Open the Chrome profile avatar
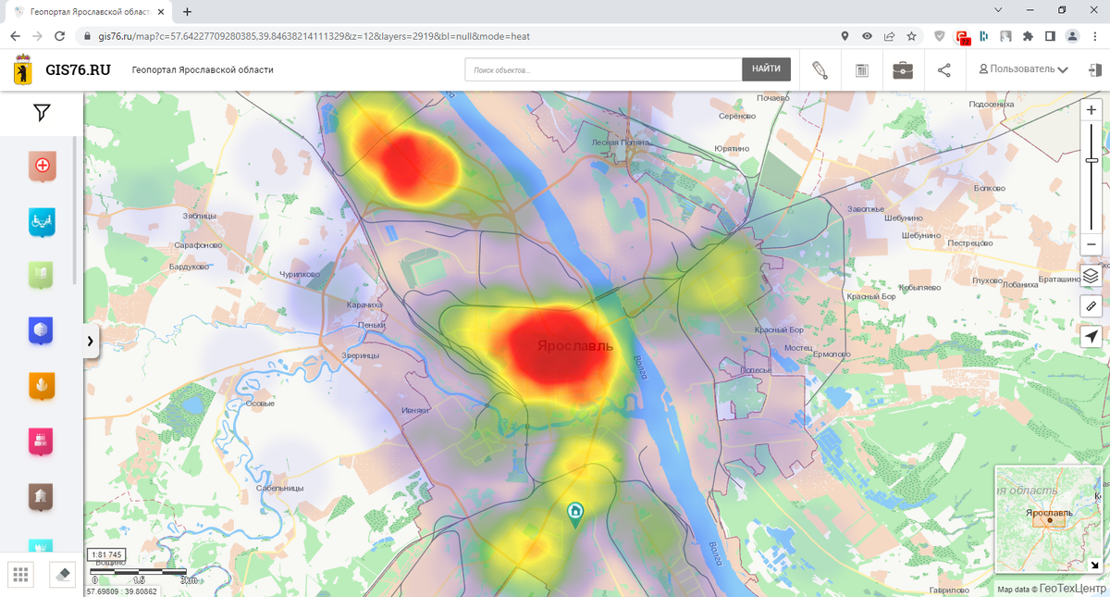1110x597 pixels. coord(1072,36)
